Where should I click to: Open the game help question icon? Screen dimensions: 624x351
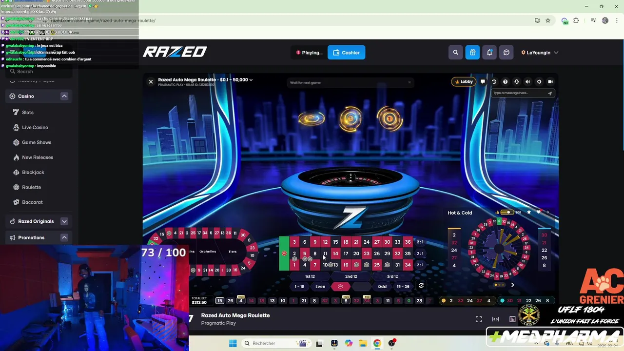505,82
